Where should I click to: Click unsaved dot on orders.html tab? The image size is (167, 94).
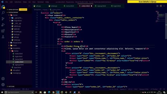91,6
